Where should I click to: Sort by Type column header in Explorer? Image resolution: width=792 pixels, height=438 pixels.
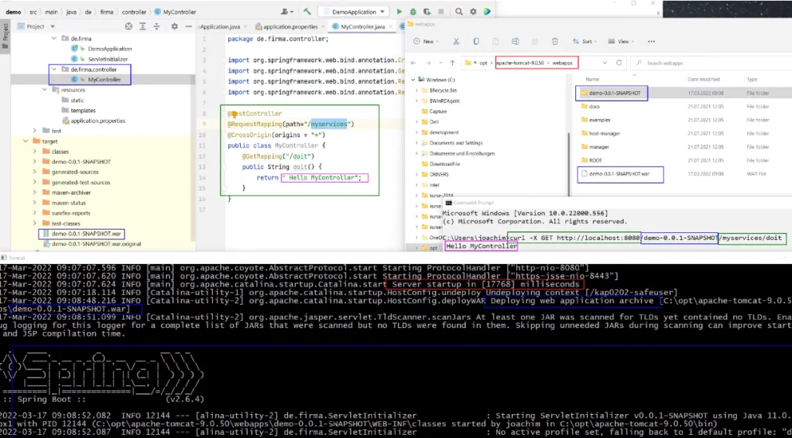(752, 79)
